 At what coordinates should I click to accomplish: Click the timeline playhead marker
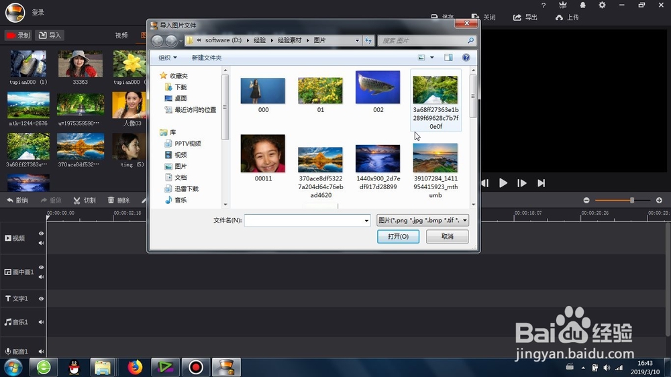click(48, 218)
